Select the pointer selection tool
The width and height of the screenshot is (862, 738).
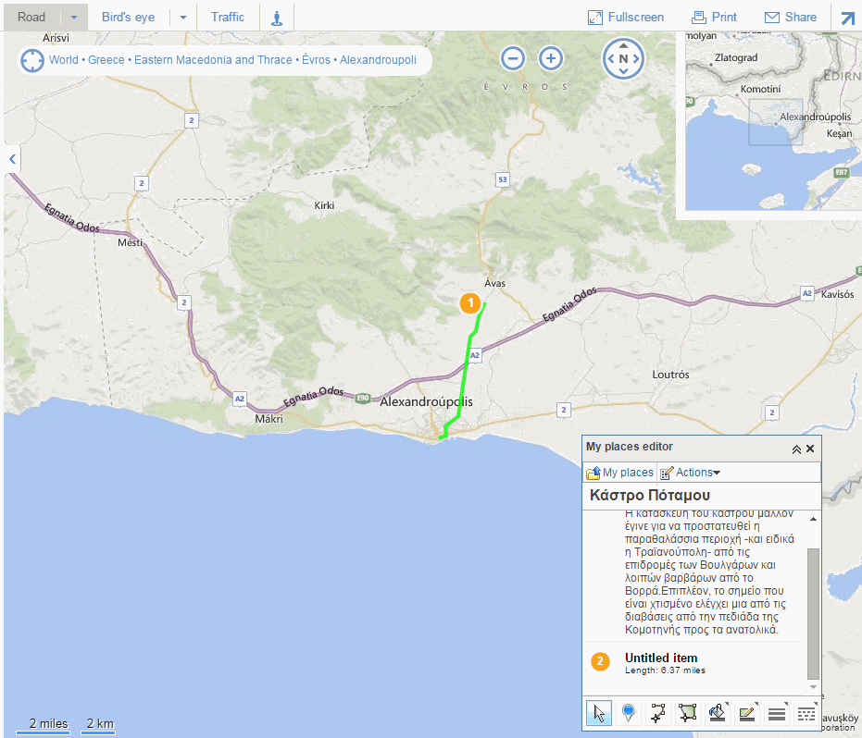coord(599,713)
